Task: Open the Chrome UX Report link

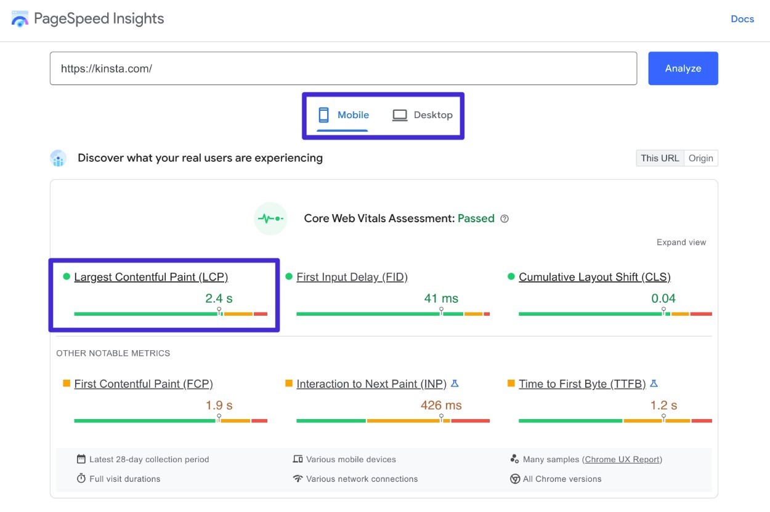Action: tap(622, 459)
